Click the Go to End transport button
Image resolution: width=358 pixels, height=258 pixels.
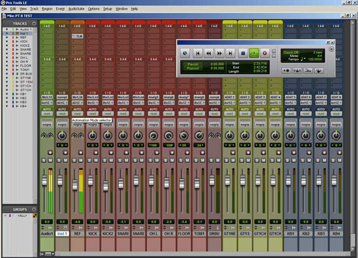click(x=230, y=53)
